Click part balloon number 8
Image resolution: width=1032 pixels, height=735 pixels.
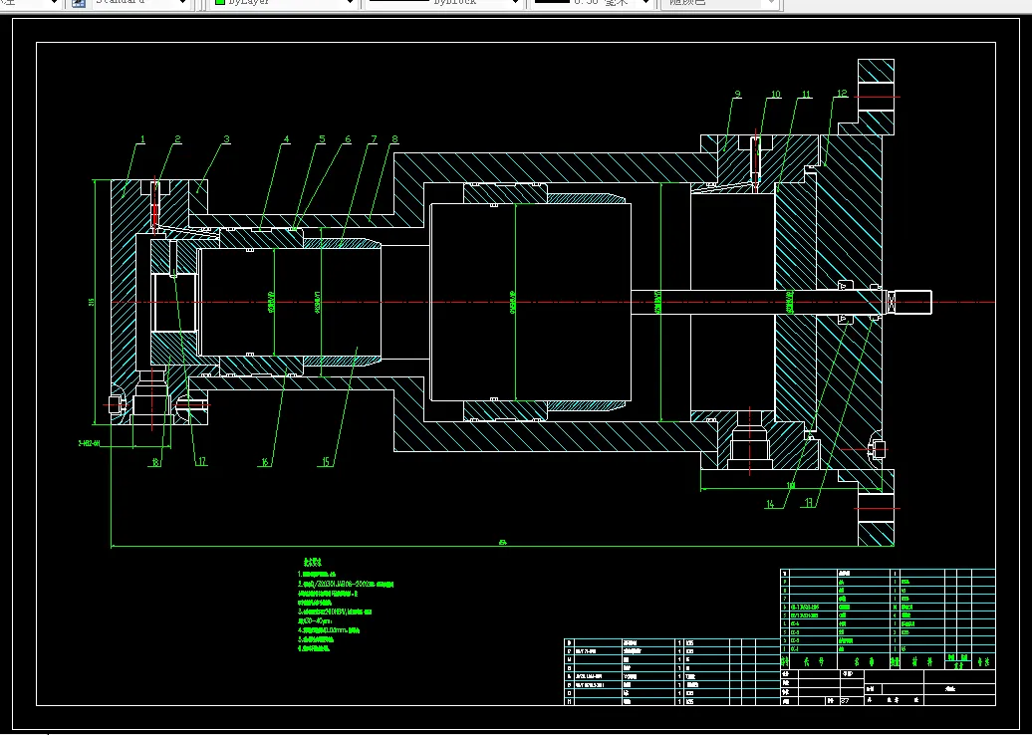pos(394,139)
